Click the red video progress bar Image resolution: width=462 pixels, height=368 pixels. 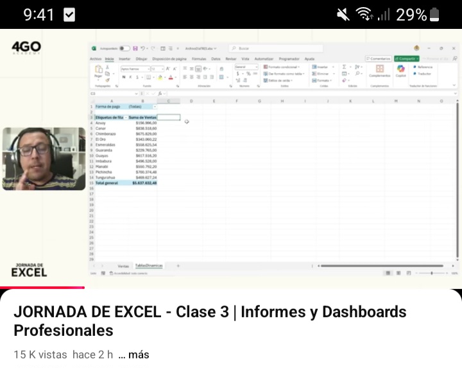pyautogui.click(x=42, y=287)
